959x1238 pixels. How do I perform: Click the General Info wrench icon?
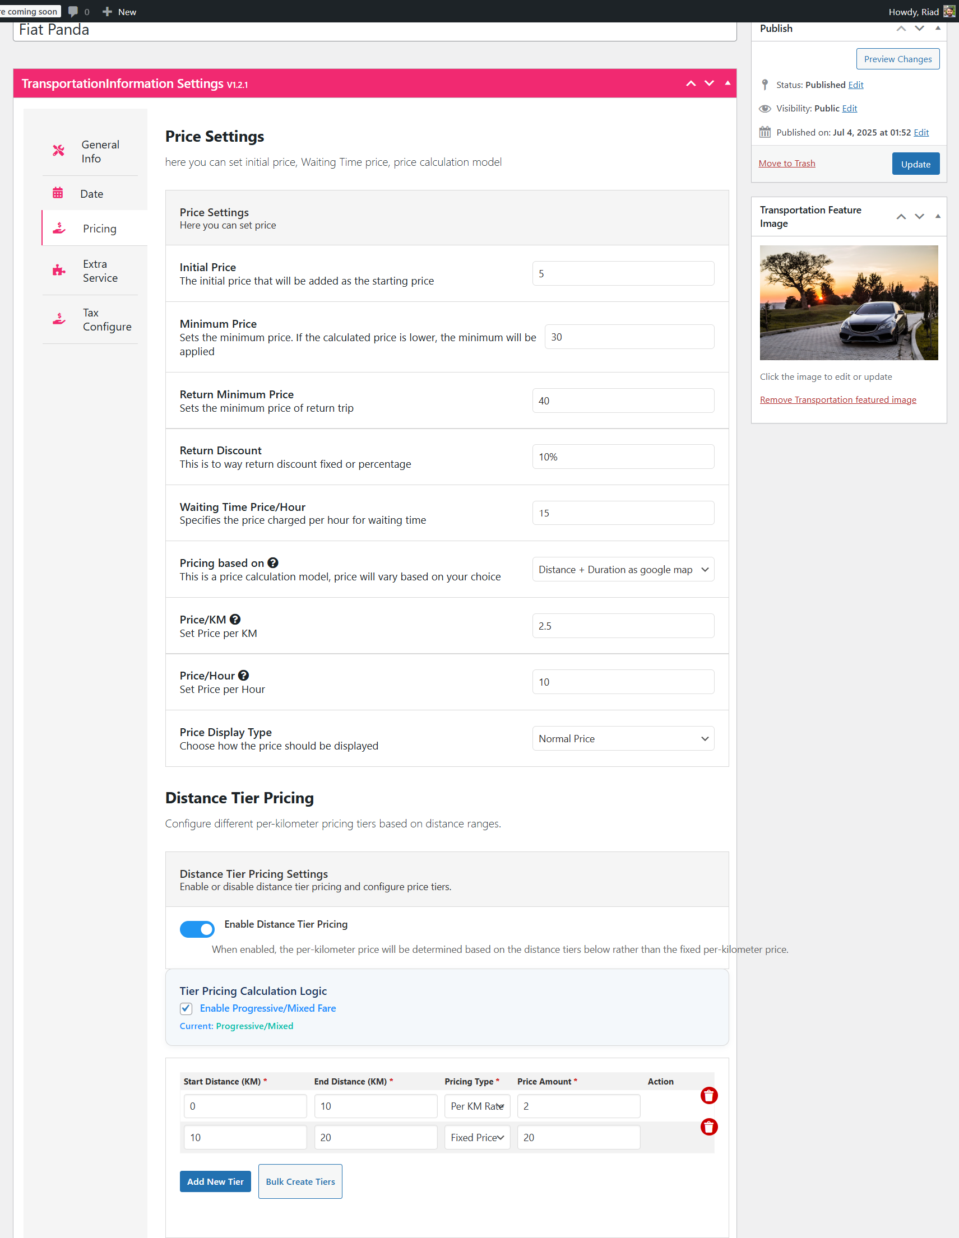58,151
